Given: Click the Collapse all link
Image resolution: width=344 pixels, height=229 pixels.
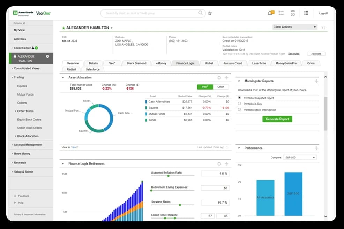Looking at the screenshot, I should [19, 23].
